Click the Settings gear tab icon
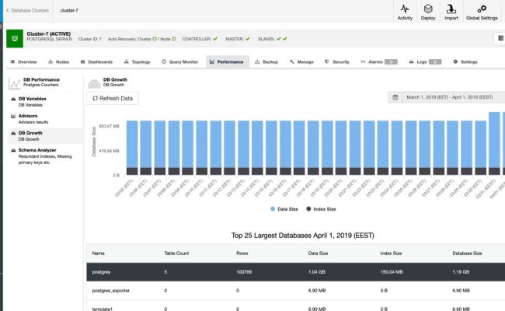Viewport: 505px width, 311px height. point(455,61)
